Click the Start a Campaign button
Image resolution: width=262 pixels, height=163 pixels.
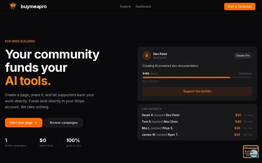240,7
